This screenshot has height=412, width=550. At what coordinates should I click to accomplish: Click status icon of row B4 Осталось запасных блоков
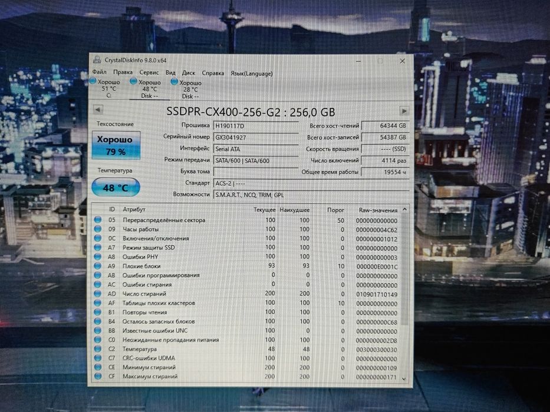coord(98,321)
